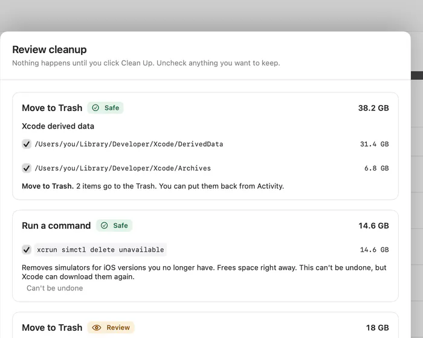Select the /Users/you/Library/Developer/Xcode/DerivedData path
The width and height of the screenshot is (423, 338).
click(129, 144)
